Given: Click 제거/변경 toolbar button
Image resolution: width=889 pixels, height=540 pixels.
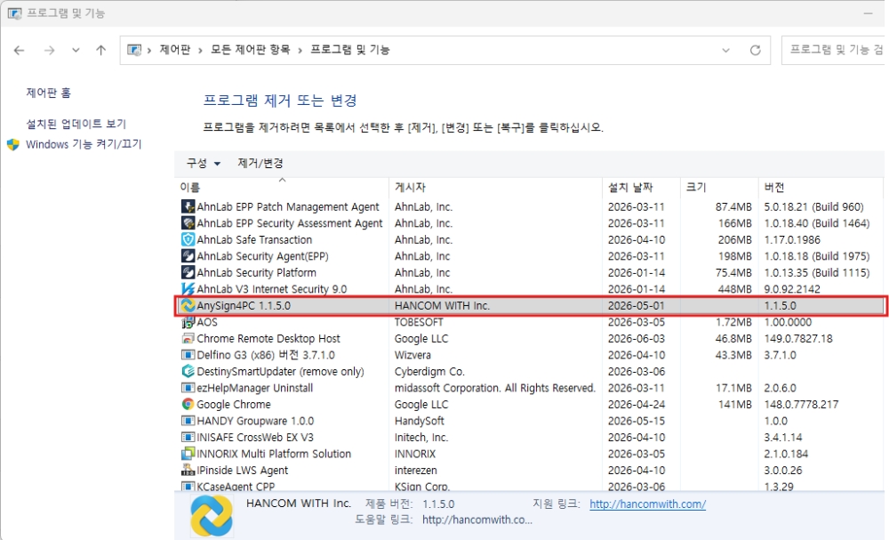Looking at the screenshot, I should point(260,164).
